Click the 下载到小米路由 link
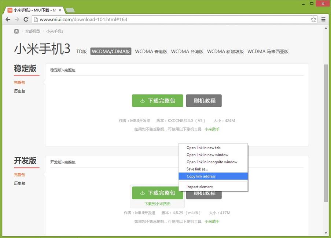The image size is (331, 238). tap(157, 204)
